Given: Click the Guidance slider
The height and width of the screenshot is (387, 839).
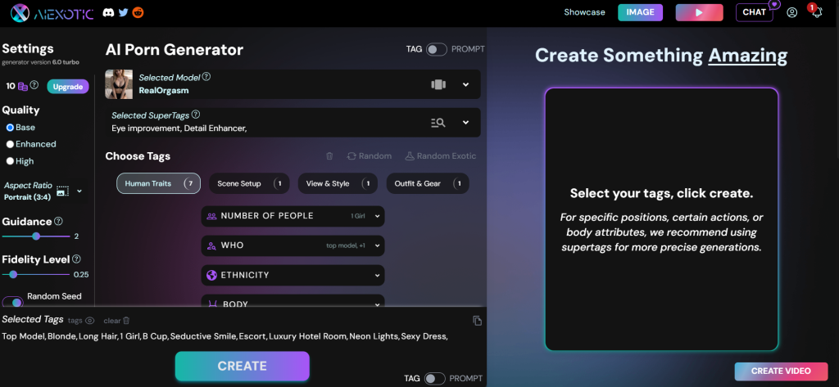Looking at the screenshot, I should [x=36, y=236].
